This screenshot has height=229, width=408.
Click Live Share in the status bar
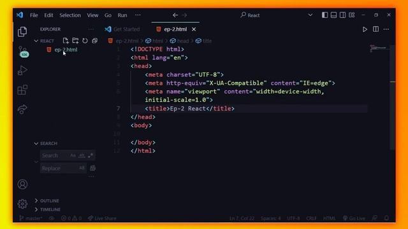(x=102, y=218)
